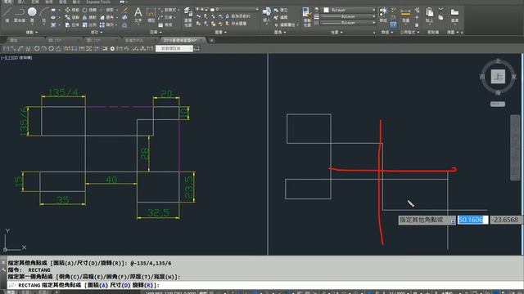This screenshot has width=524, height=294.
Task: Click the Leader tool icon
Action: 160,17
